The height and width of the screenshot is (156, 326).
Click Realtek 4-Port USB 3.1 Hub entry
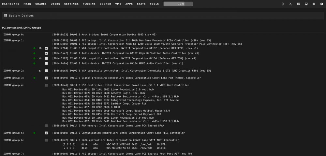click(x=120, y=121)
